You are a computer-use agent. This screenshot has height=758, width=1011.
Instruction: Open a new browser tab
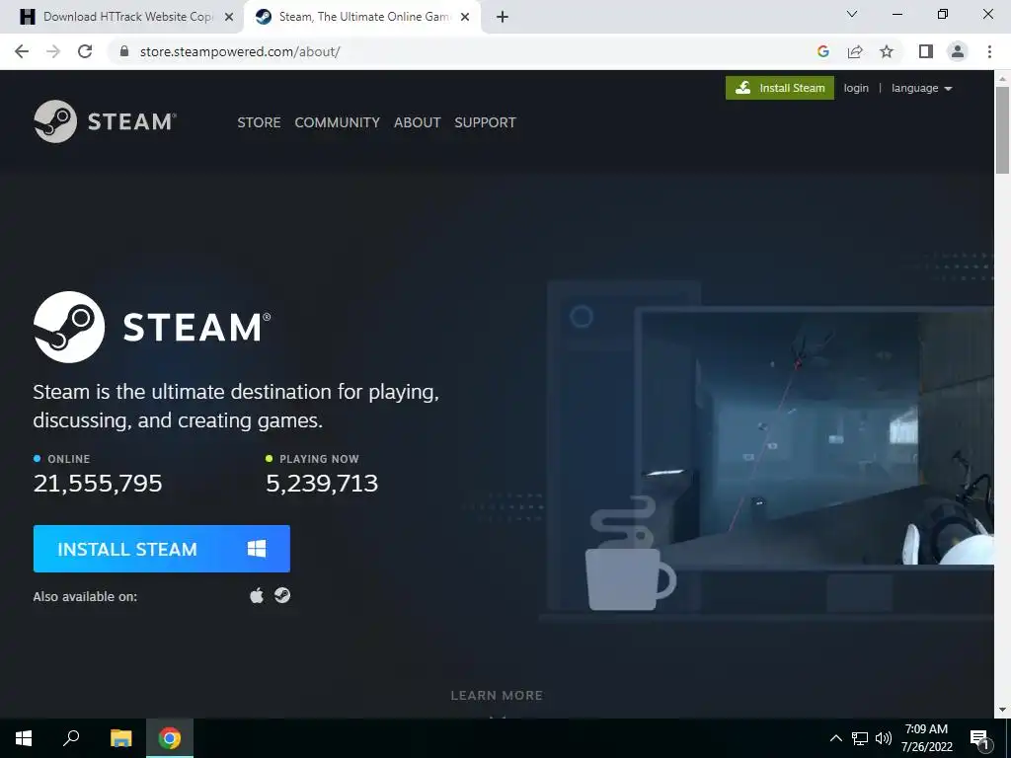coord(503,18)
